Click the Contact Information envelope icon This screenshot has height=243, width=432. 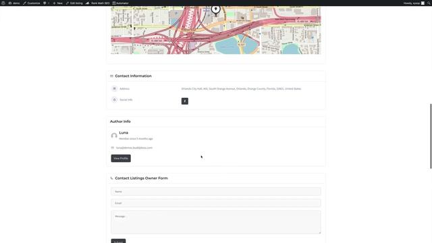pyautogui.click(x=111, y=76)
